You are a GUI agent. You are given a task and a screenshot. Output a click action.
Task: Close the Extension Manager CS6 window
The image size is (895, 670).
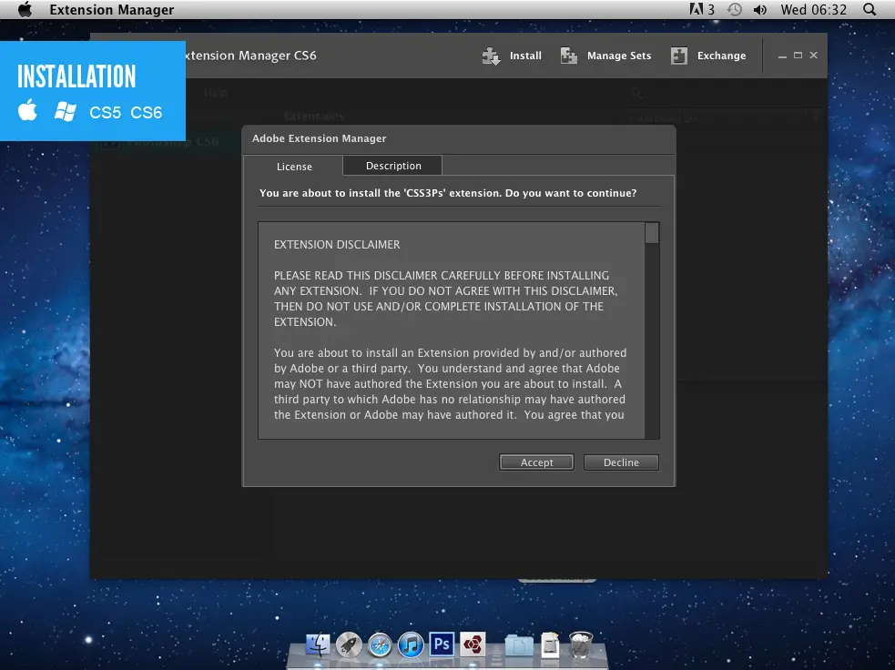tap(813, 56)
